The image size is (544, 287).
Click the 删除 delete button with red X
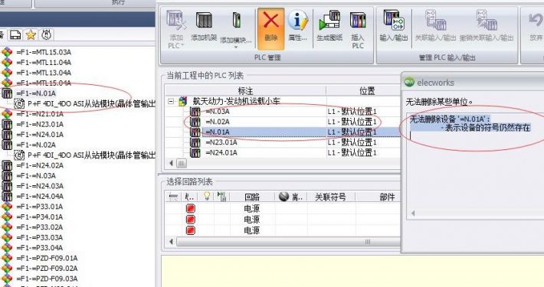point(270,29)
